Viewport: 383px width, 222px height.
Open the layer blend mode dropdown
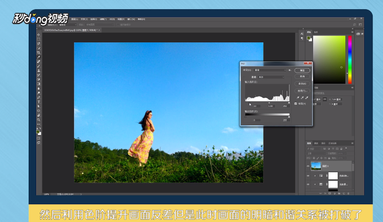point(316,153)
